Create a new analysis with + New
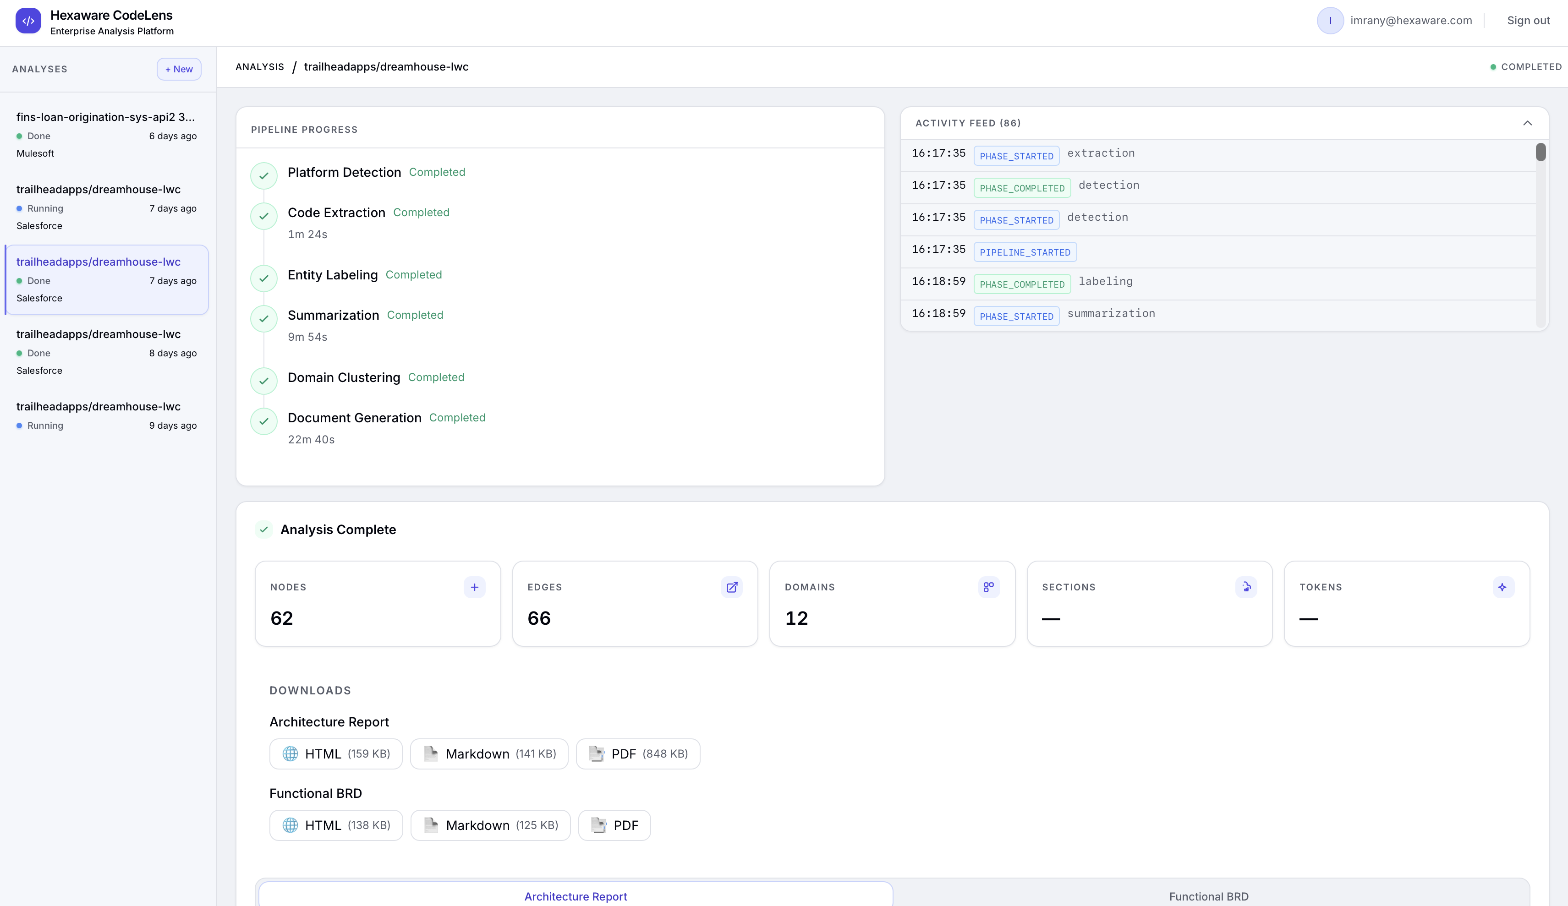Image resolution: width=1568 pixels, height=906 pixels. [179, 69]
